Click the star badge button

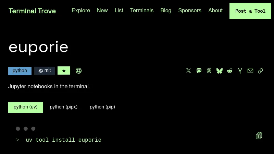point(64,71)
